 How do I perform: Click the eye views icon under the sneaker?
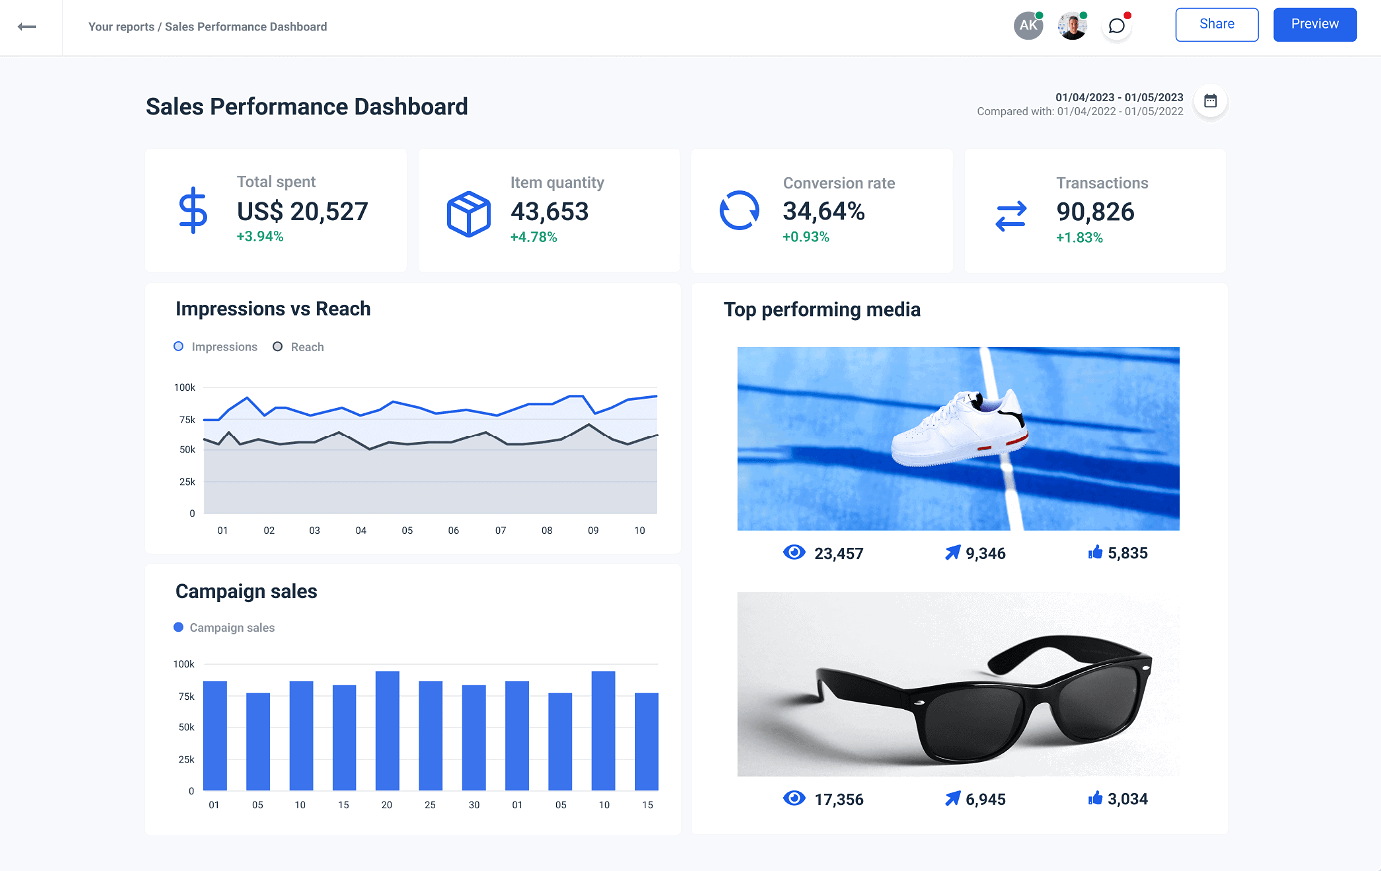pos(794,551)
